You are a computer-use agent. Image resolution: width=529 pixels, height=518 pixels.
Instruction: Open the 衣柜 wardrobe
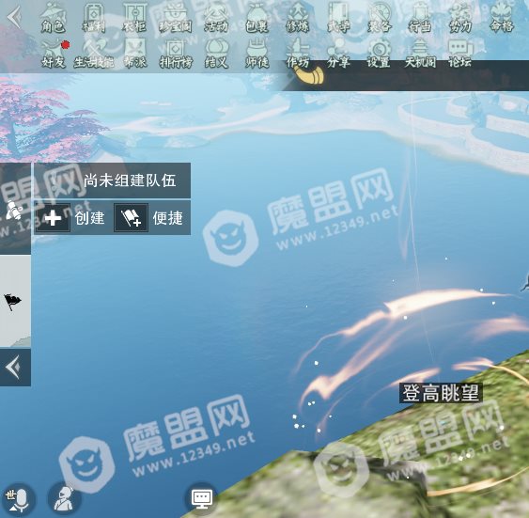134,18
